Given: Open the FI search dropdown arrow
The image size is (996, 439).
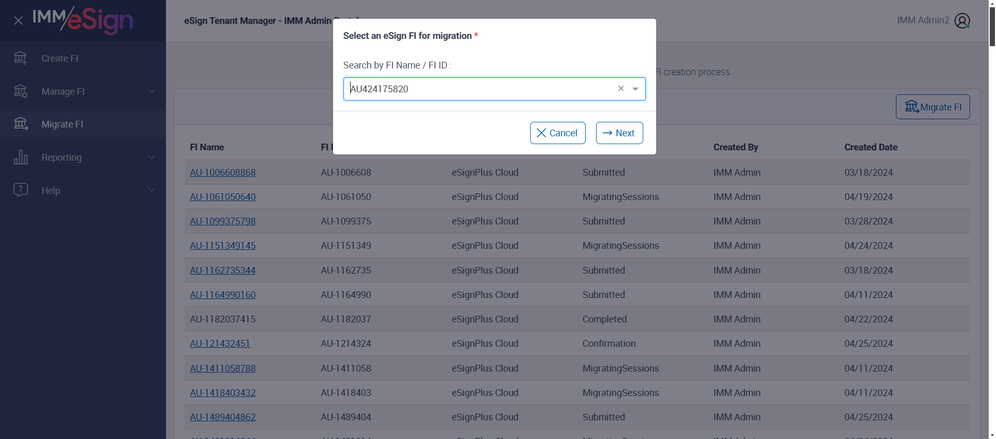Looking at the screenshot, I should (635, 89).
